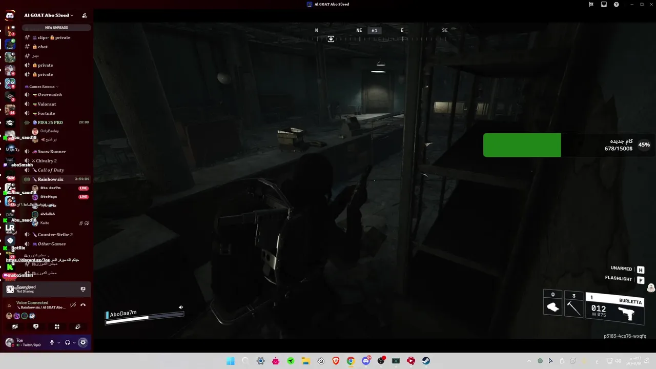Disconnect from voice with hang-up icon
The image size is (656, 369).
coord(83,305)
